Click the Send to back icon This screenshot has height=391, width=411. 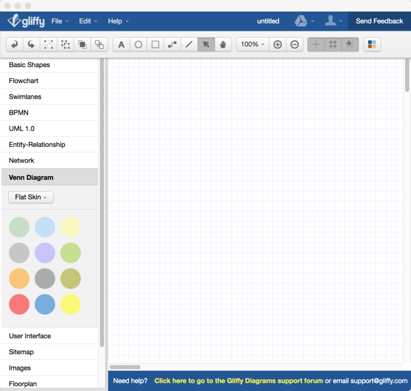click(99, 45)
